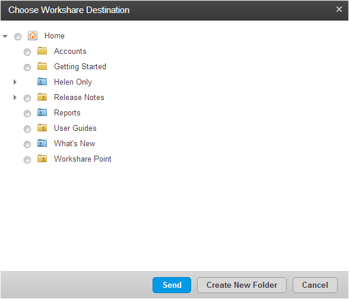Choose the Workshare Point radio button

(27, 160)
